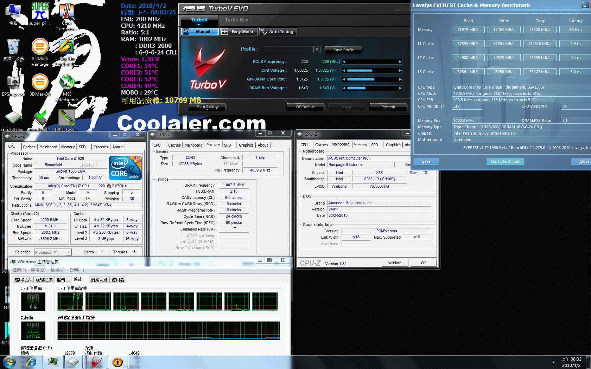This screenshot has width=591, height=369.
Task: Open the Recycle Bin desktop icon
Action: 13,50
